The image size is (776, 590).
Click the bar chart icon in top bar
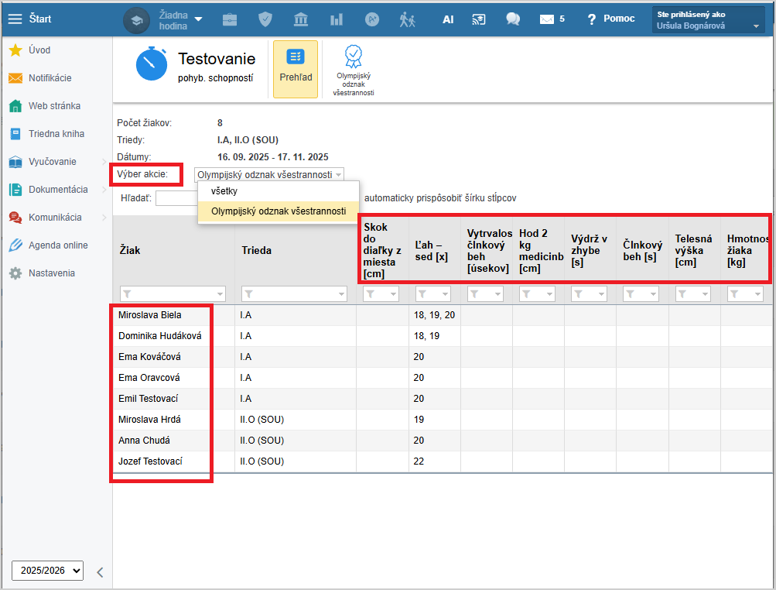(x=337, y=19)
